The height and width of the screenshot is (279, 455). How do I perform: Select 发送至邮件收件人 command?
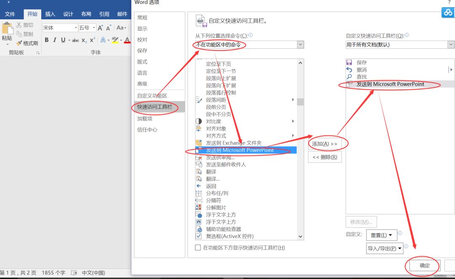point(246,164)
